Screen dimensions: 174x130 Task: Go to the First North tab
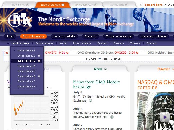pyautogui.click(x=119, y=5)
